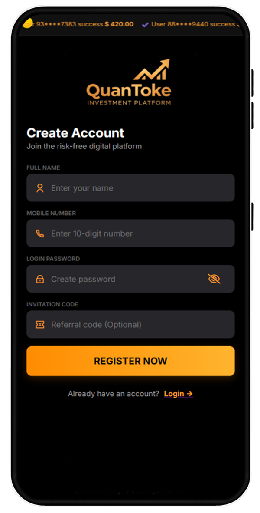Click the Create Account heading
The image size is (260, 513).
(x=75, y=133)
